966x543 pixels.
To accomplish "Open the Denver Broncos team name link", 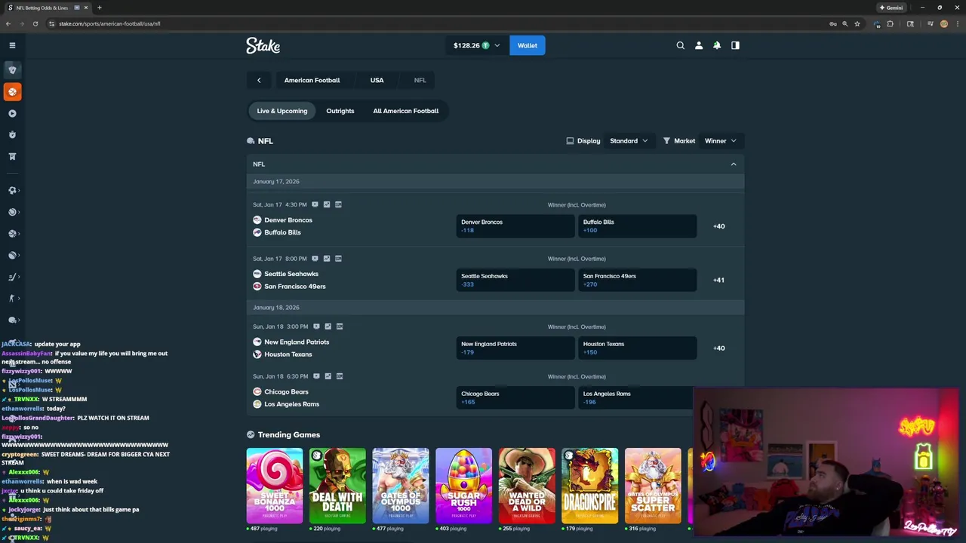I will click(x=288, y=220).
